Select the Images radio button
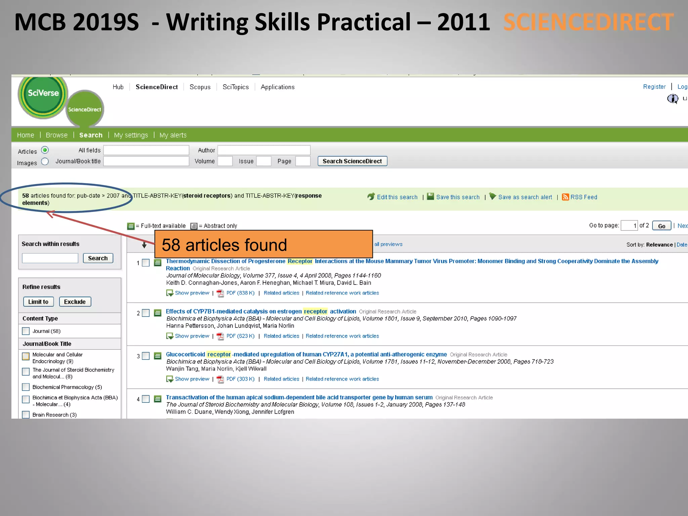 click(x=45, y=162)
